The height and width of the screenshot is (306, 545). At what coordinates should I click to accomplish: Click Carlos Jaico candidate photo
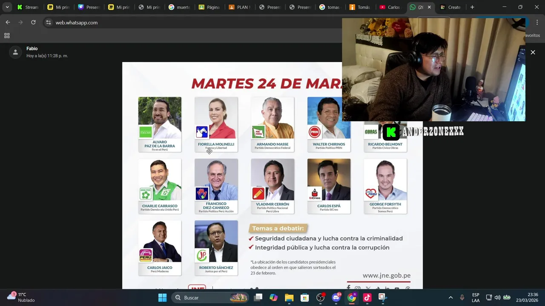pos(160,241)
